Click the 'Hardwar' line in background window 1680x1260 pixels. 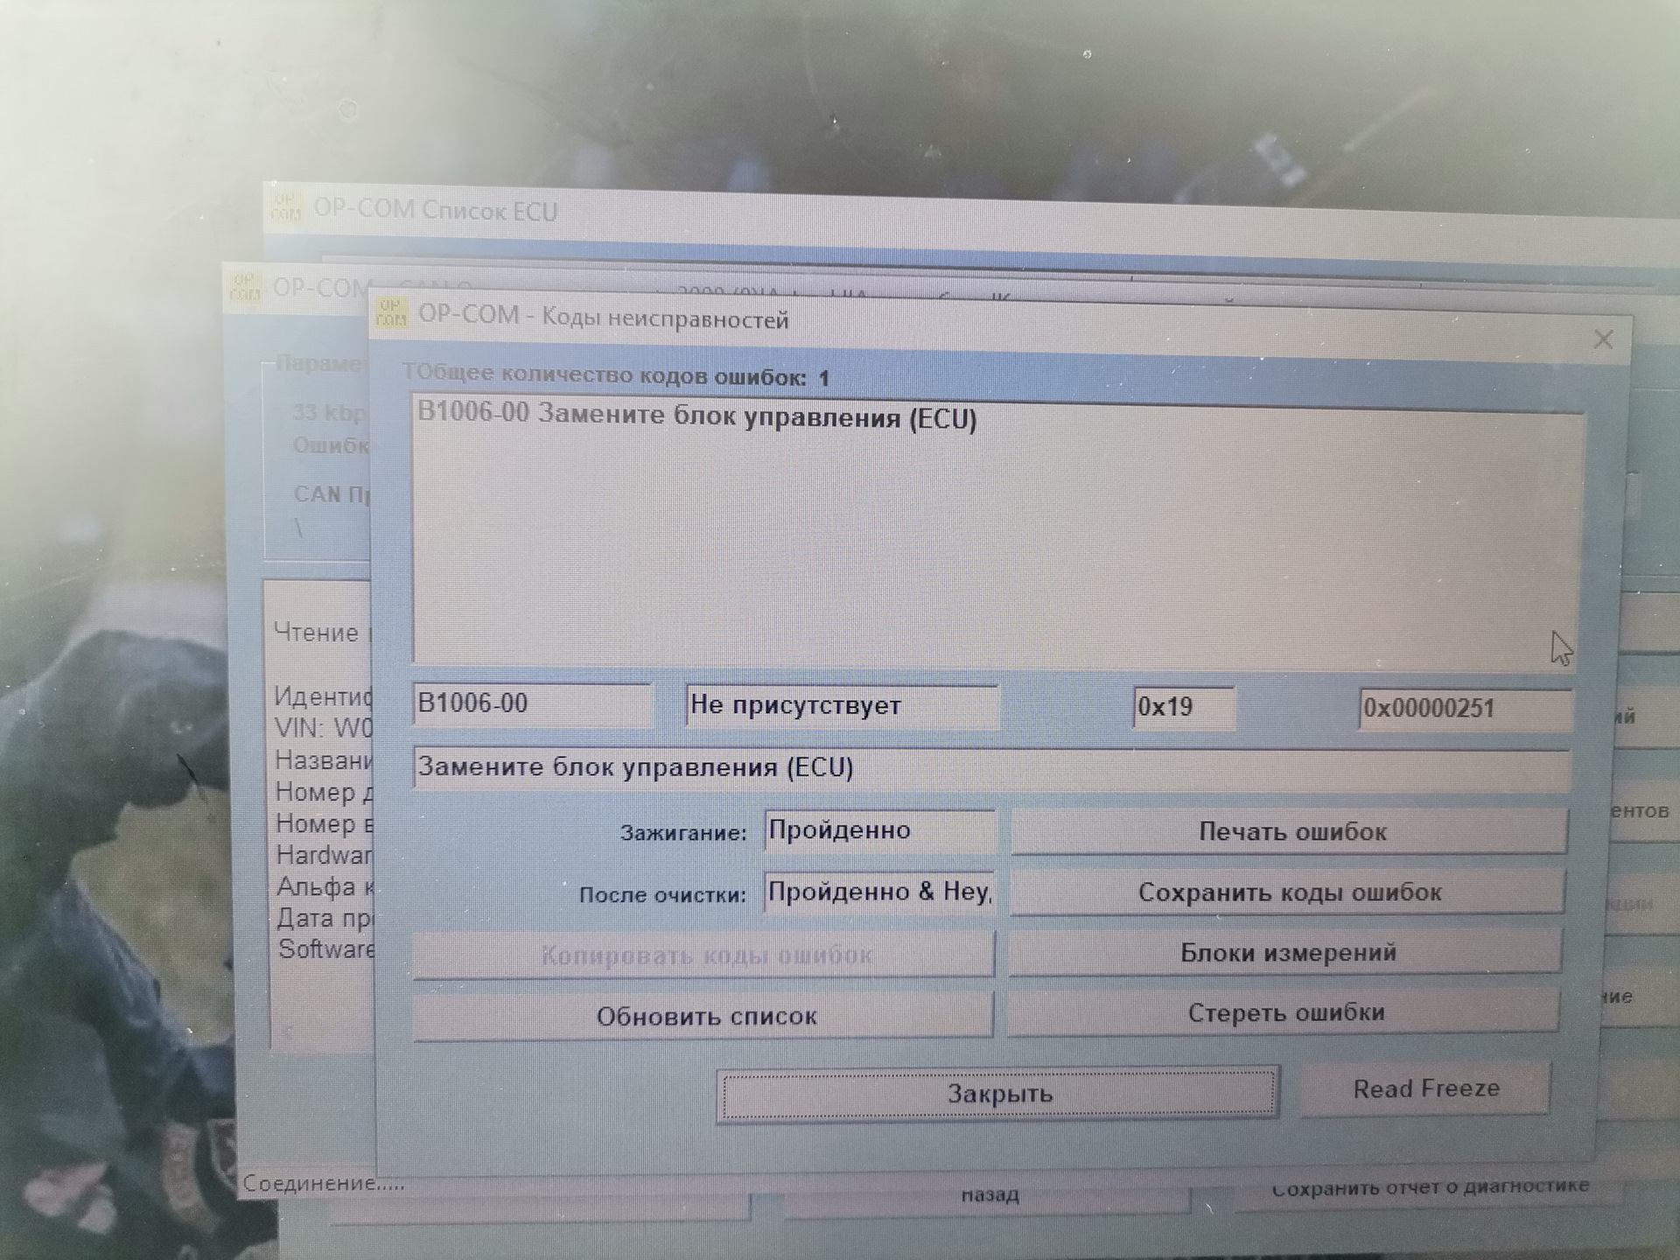[324, 855]
